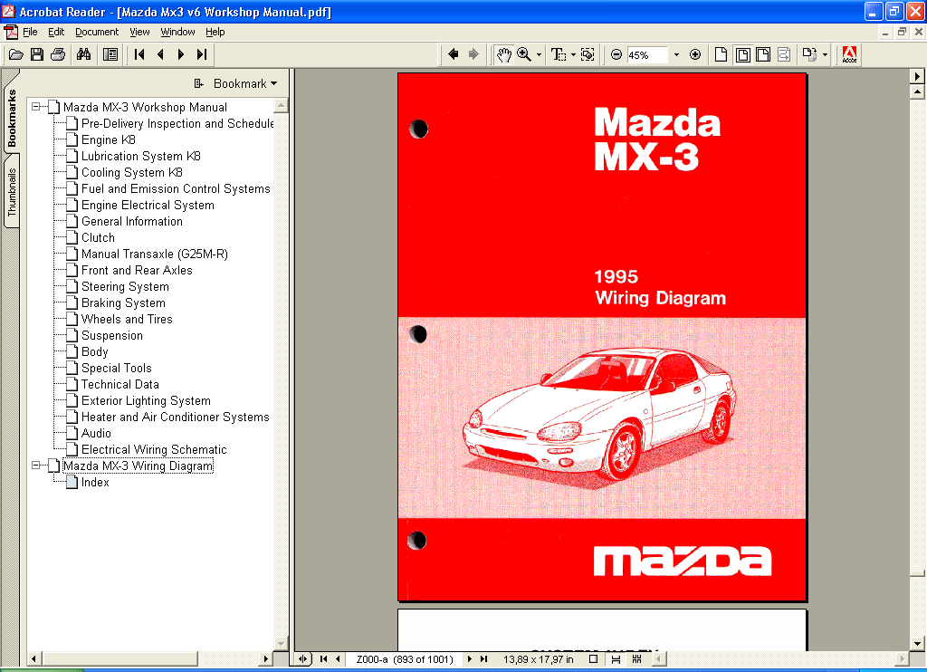Select the Clutch bookmark
The image size is (927, 672).
(98, 238)
